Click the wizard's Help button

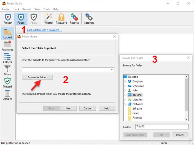[107, 108]
